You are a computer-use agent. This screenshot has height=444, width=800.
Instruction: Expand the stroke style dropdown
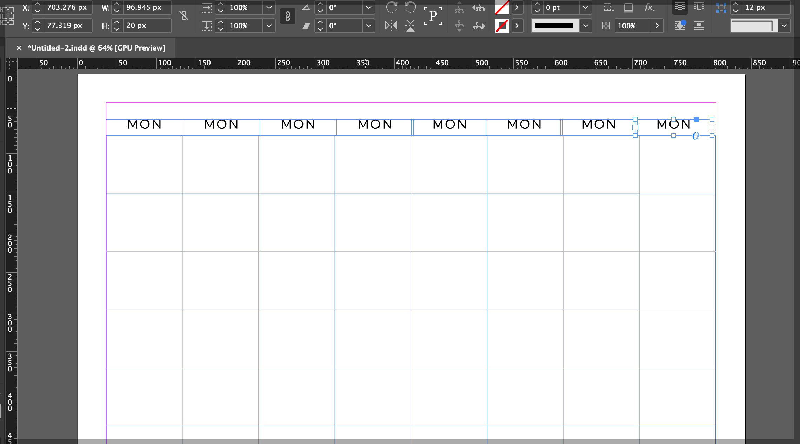585,26
